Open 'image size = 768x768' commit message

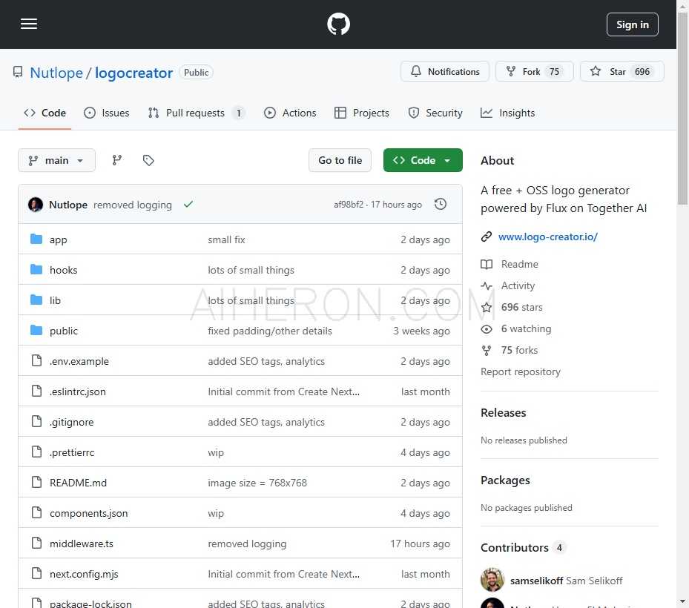point(257,483)
